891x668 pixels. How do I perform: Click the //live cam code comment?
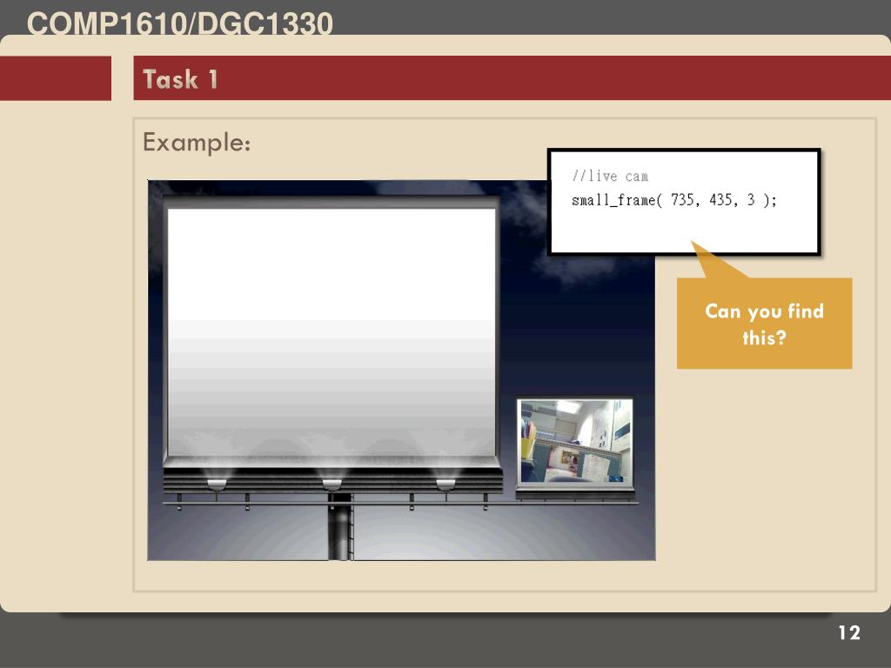(610, 176)
